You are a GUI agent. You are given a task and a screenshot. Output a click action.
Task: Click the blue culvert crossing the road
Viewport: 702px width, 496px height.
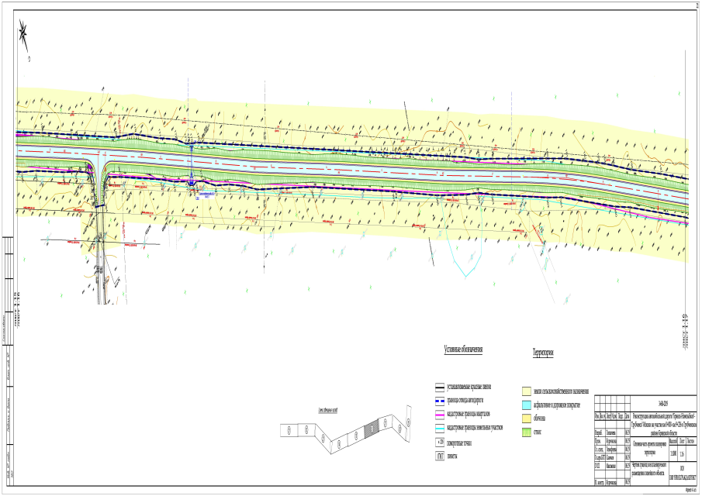coord(192,164)
